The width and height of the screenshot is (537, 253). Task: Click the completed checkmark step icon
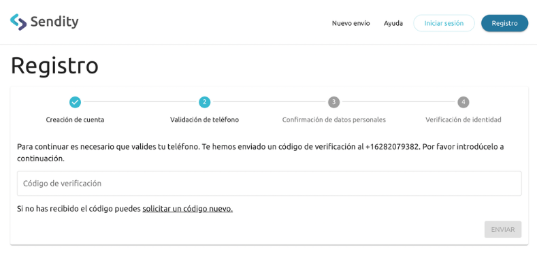coord(75,102)
